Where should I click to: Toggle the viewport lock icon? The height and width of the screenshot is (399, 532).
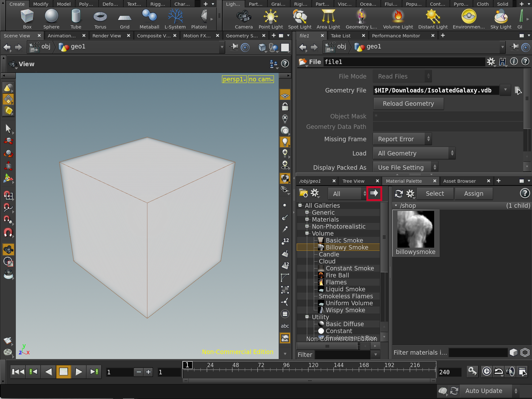pyautogui.click(x=285, y=107)
